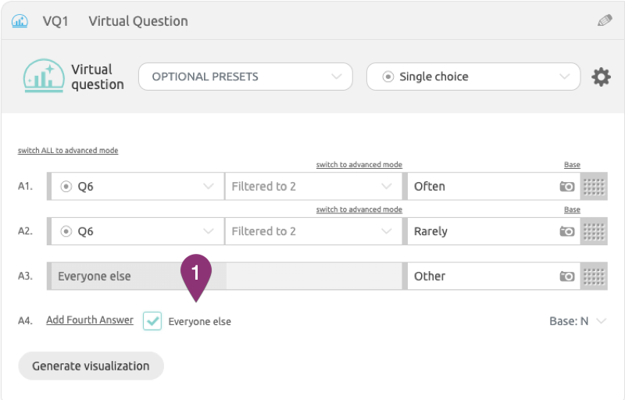Screen dimensions: 625x400
Task: Open the Filtered to 2 dropdown in row A1
Action: 314,187
